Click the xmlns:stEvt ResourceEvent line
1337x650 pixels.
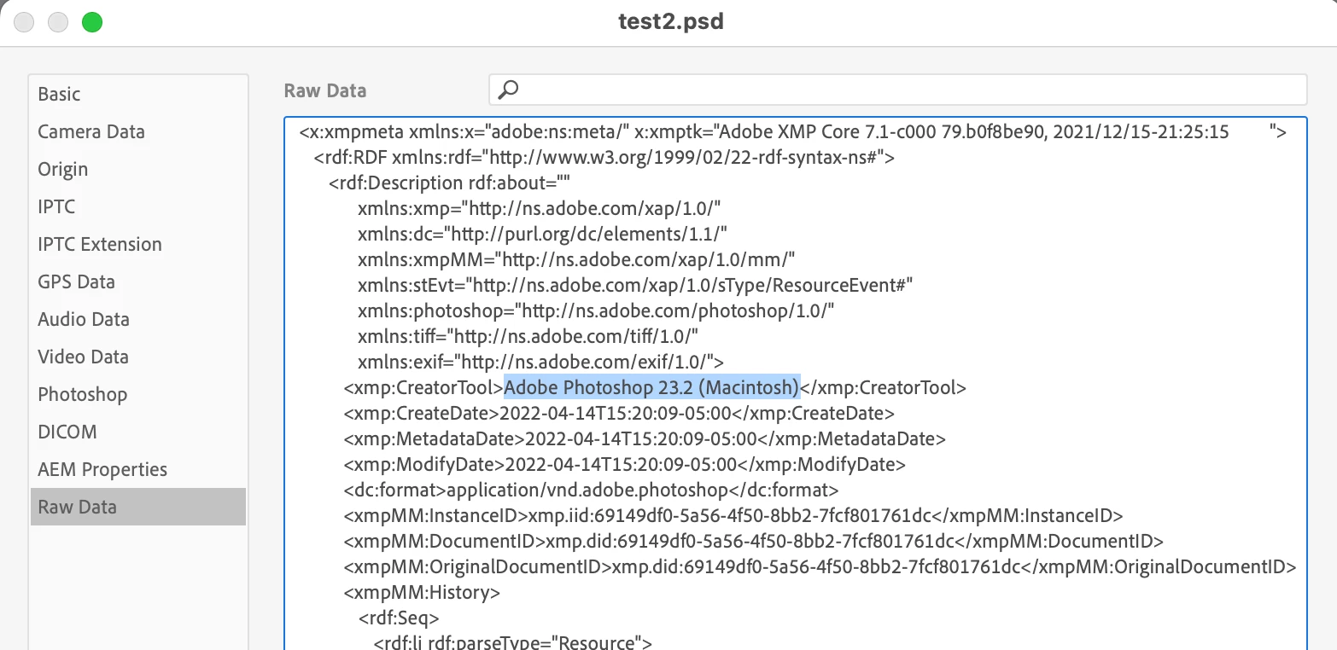(x=635, y=286)
